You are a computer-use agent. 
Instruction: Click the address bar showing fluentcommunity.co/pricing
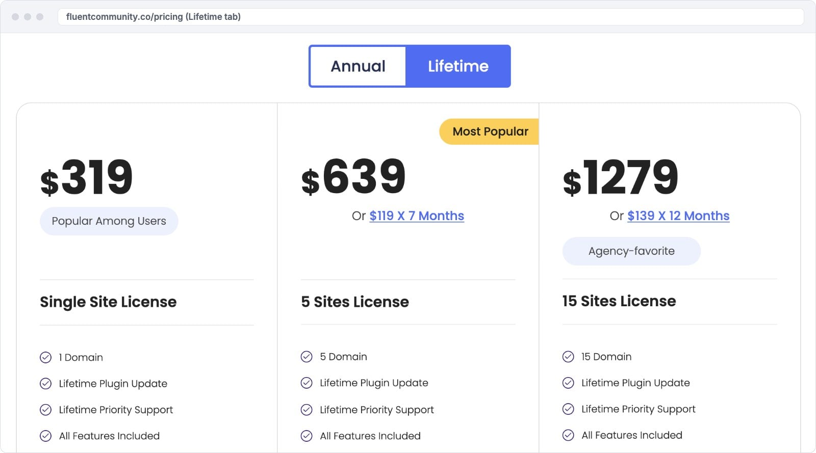click(x=431, y=17)
